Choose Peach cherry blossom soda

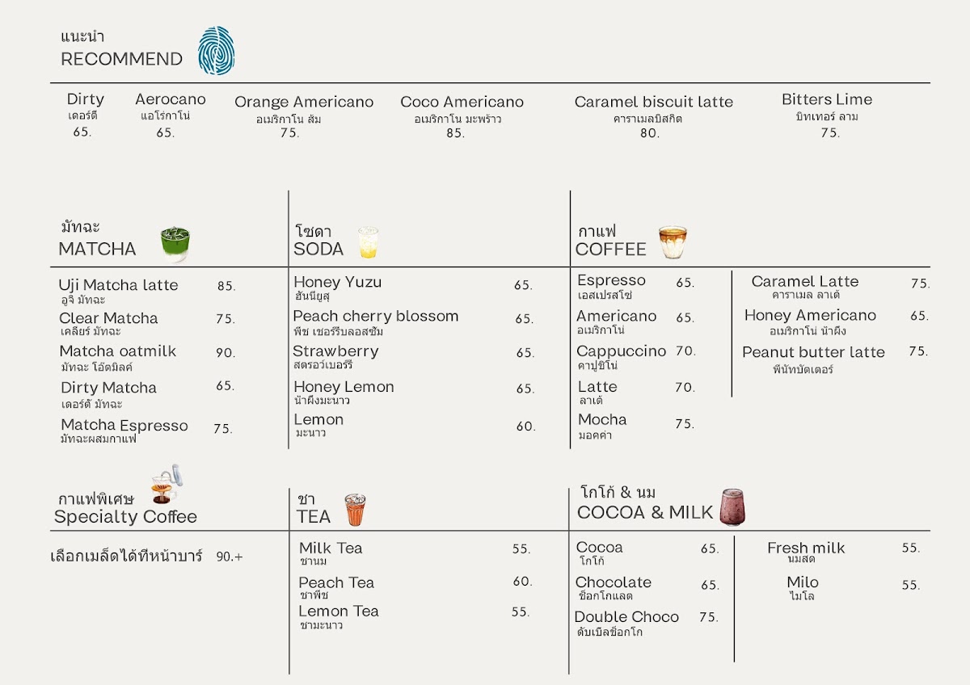click(x=375, y=317)
